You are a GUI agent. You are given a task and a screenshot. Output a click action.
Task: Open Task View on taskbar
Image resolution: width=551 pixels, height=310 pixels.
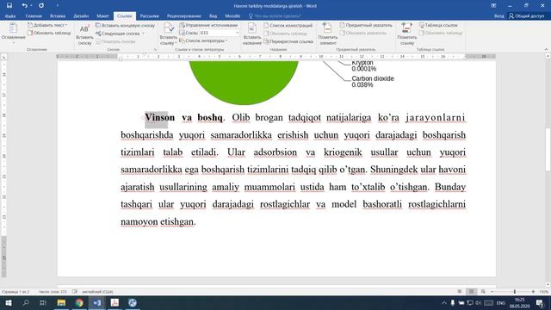click(43, 302)
